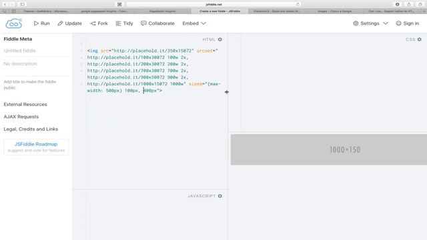Switch to the Placehold.it tab
The height and width of the screenshot is (240, 427).
click(277, 11)
